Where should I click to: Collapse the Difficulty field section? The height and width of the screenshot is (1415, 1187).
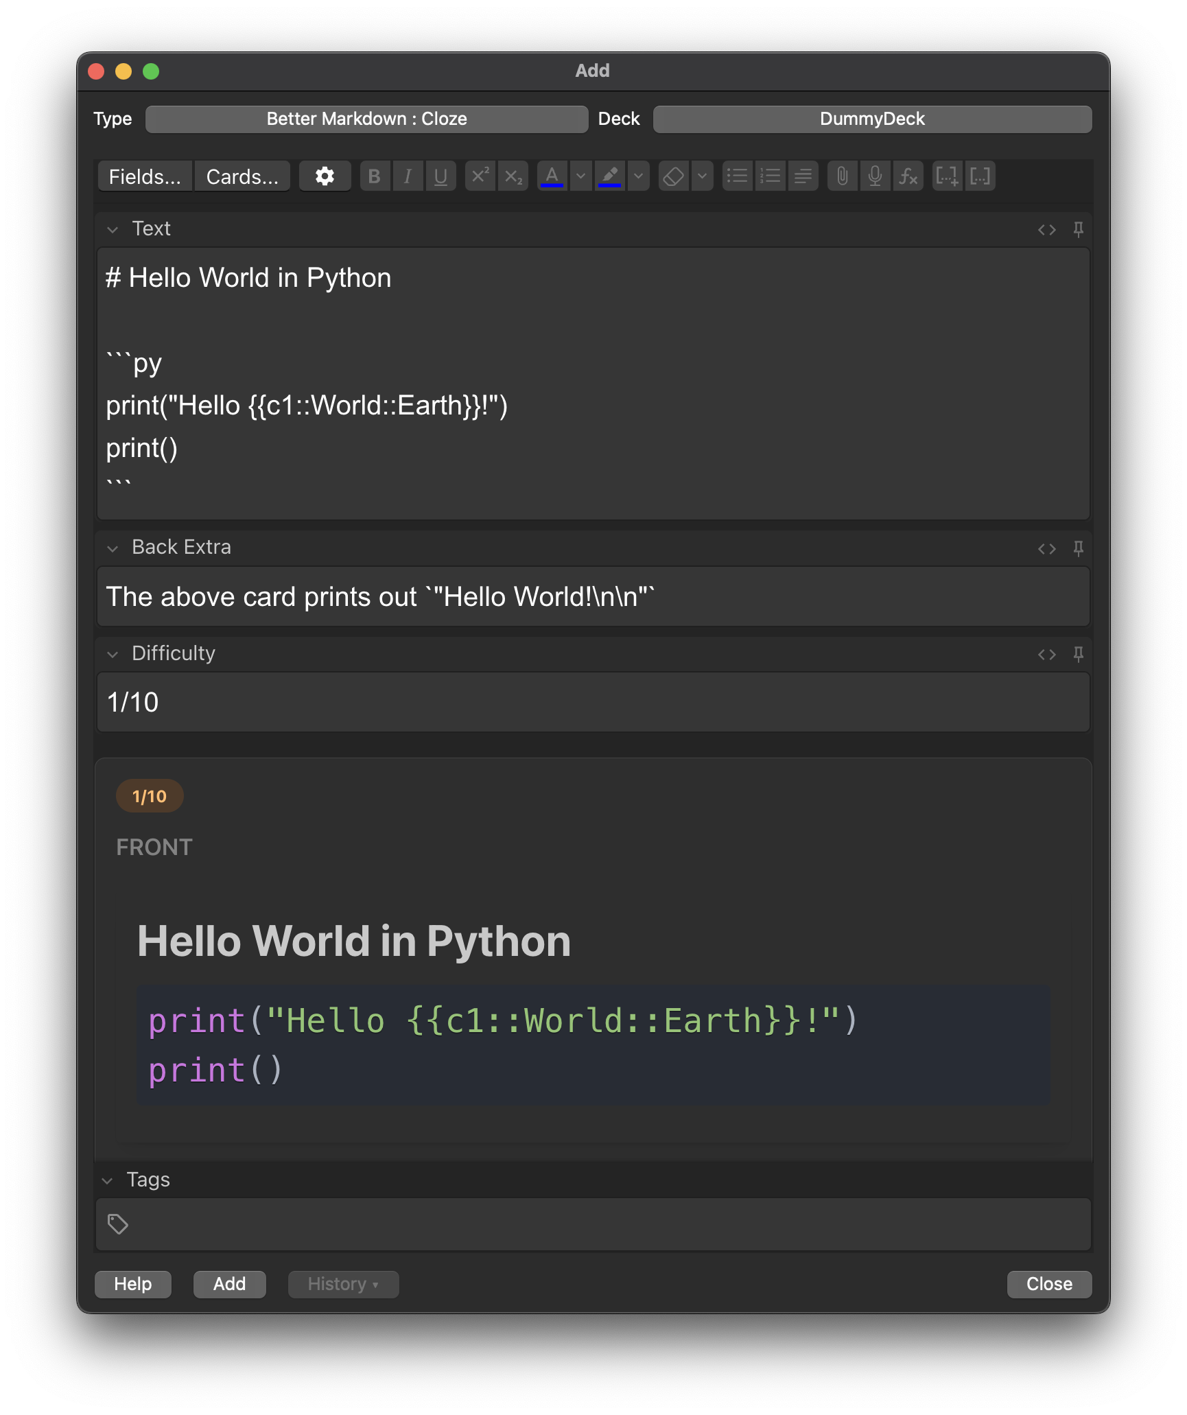[113, 654]
